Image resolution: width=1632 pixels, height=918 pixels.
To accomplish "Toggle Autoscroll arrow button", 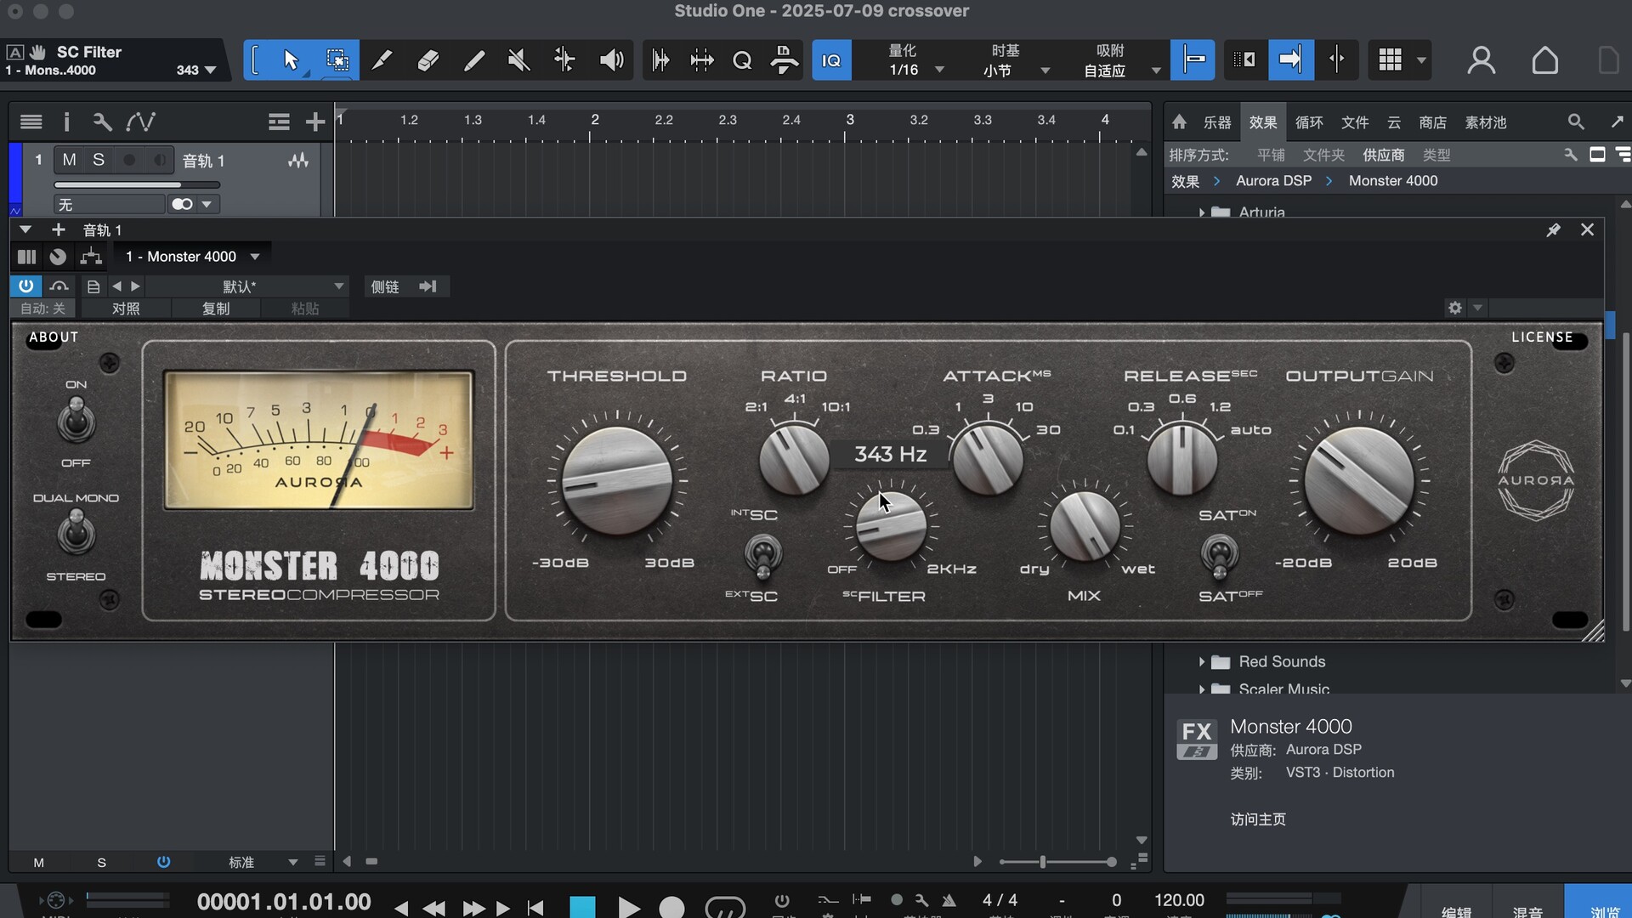I will (x=1290, y=59).
